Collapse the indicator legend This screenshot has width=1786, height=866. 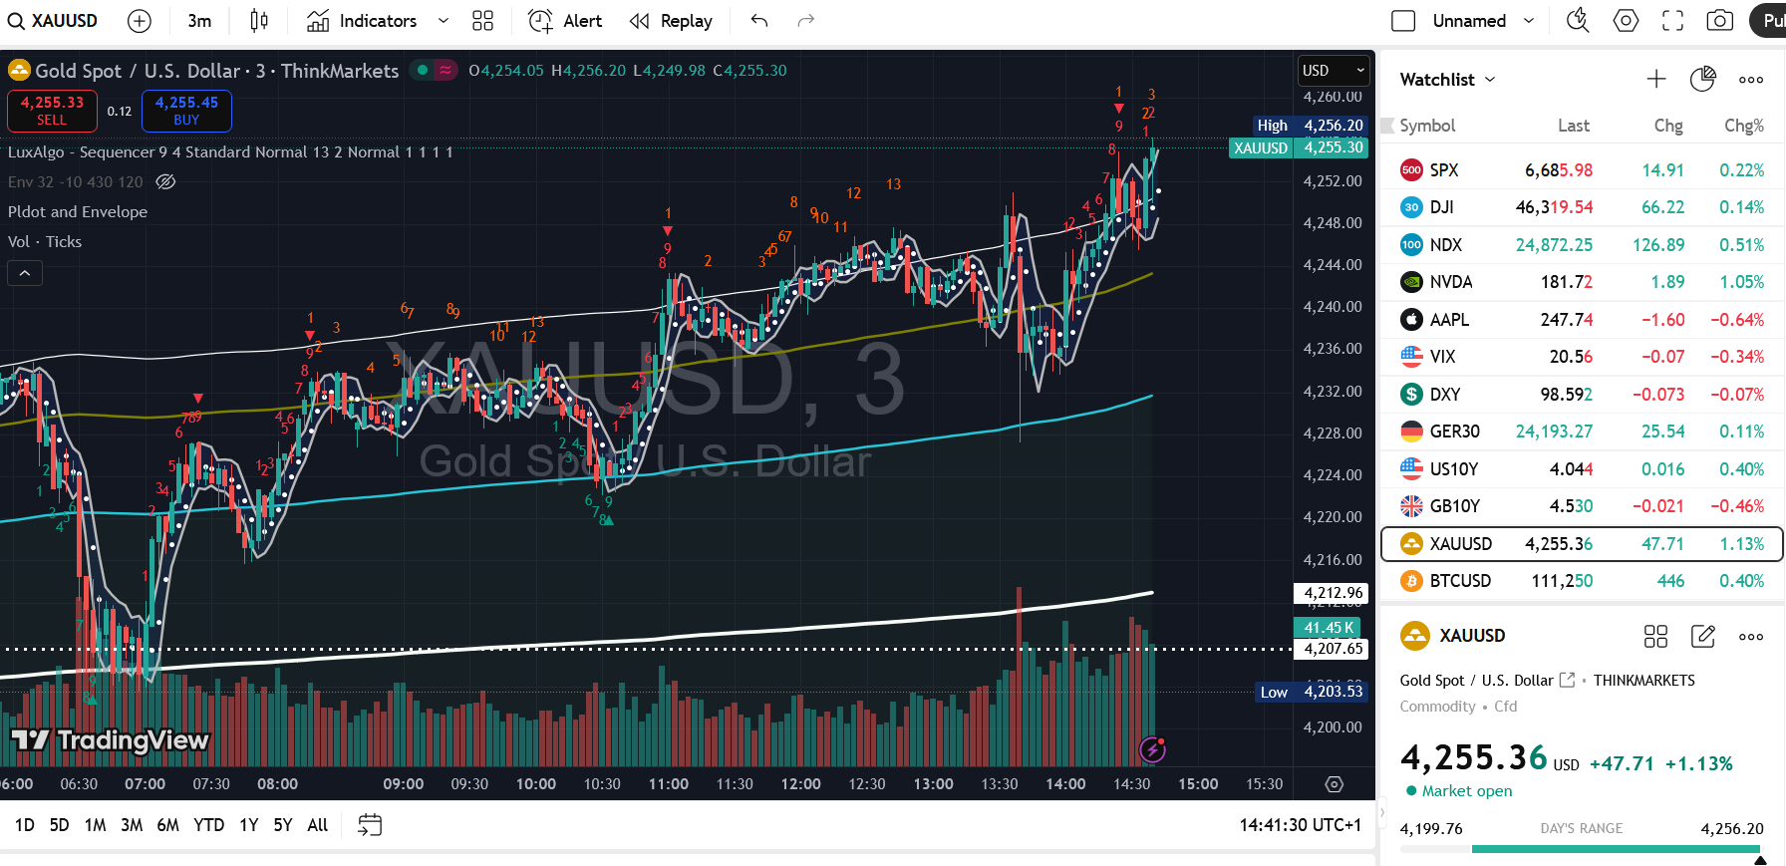pos(25,273)
